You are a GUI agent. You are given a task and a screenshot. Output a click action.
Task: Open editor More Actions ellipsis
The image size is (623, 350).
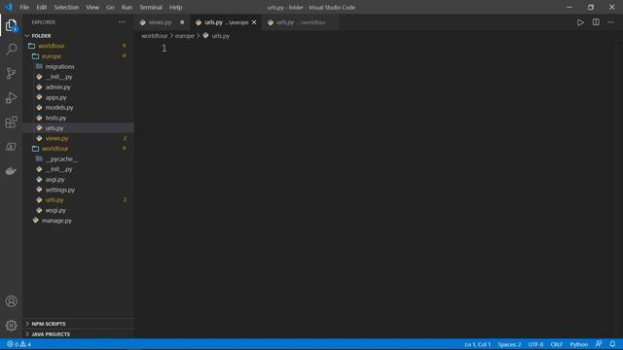tap(610, 22)
